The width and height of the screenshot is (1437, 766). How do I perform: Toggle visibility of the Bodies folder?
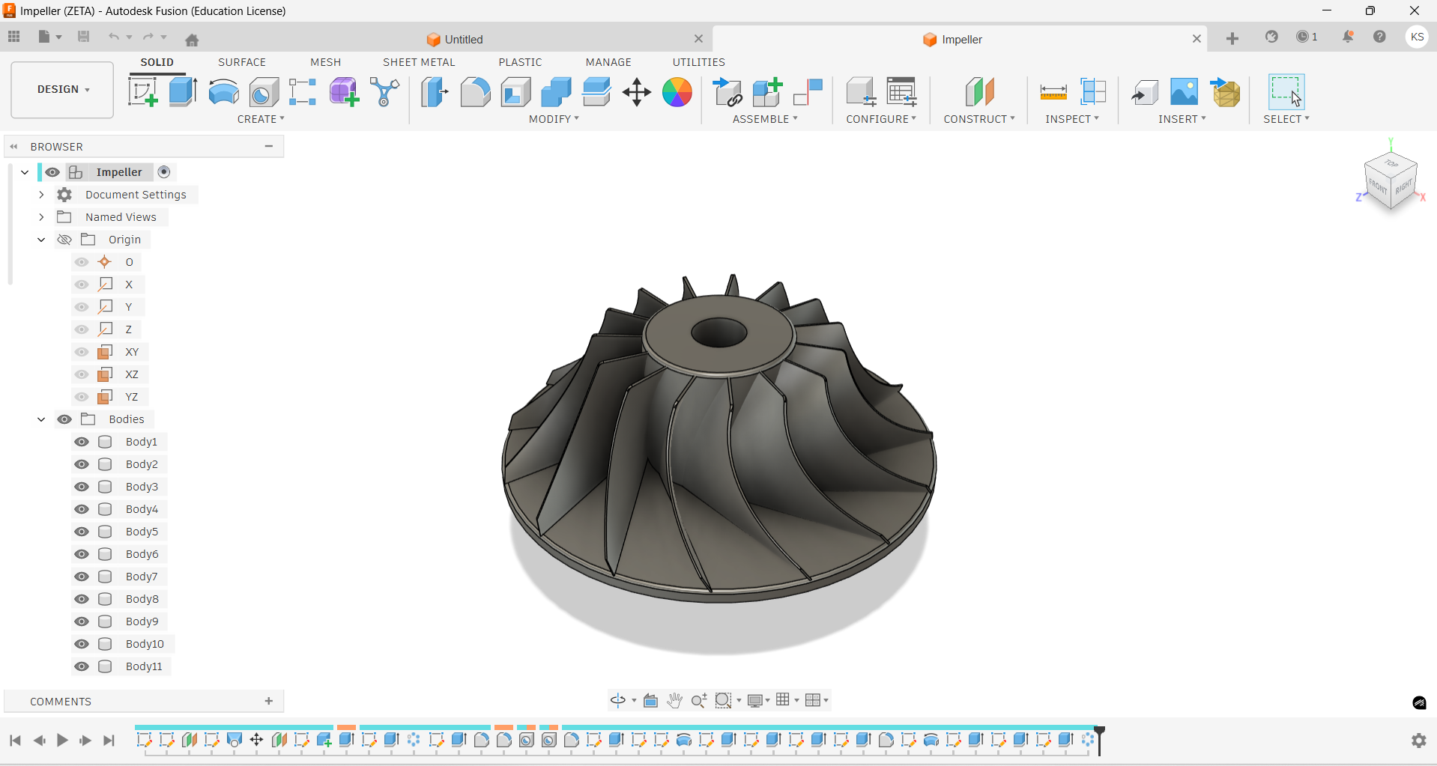click(x=64, y=419)
